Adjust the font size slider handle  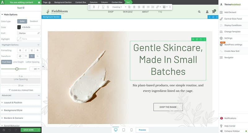click(17, 69)
